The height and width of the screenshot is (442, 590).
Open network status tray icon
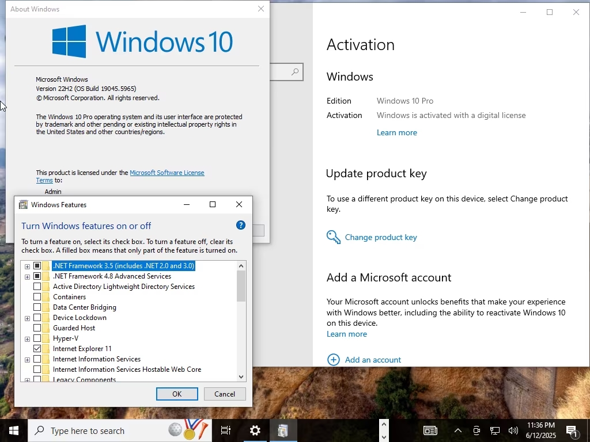tap(495, 430)
